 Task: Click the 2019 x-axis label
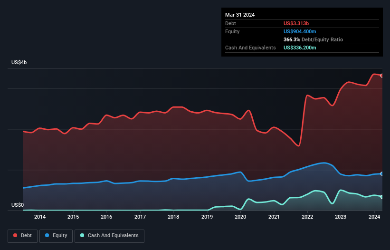click(x=207, y=217)
